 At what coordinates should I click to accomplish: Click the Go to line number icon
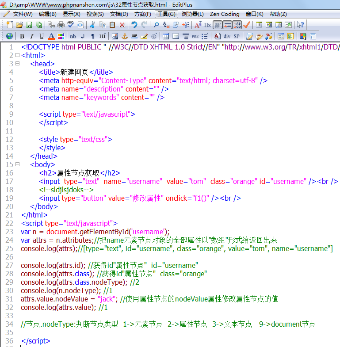tap(186, 25)
